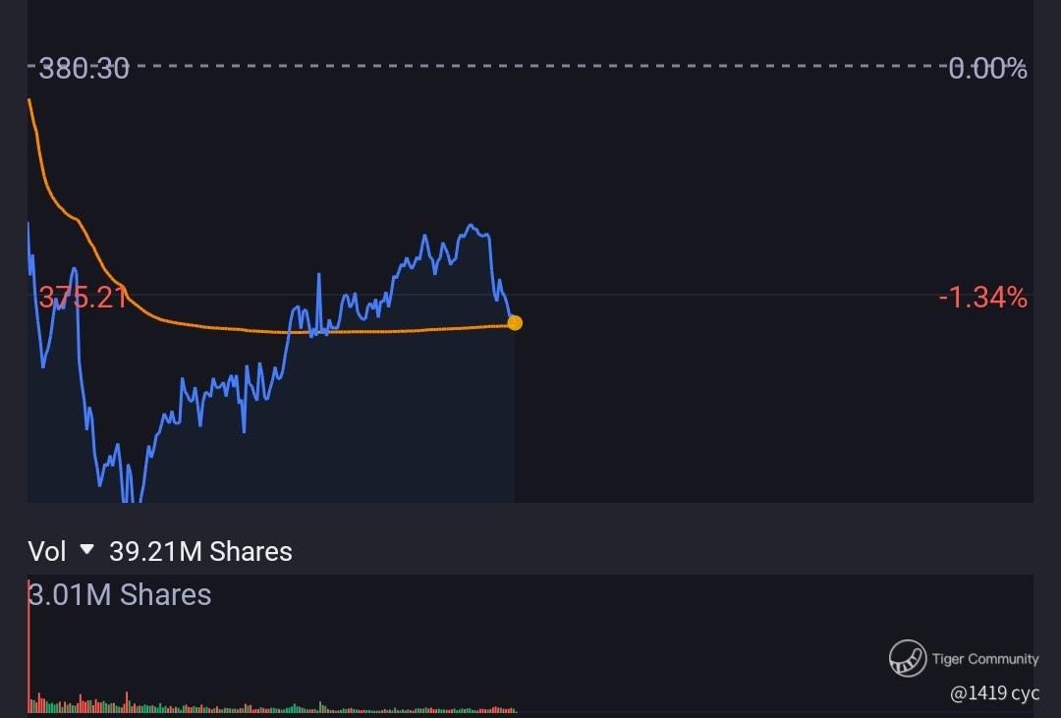
Task: Click the 39.21M Shares total volume text
Action: (x=200, y=552)
